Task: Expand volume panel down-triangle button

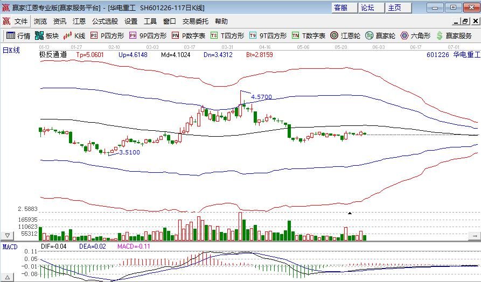Action: pyautogui.click(x=8, y=236)
